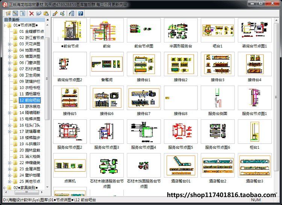Open help via question mark icon

coord(80,14)
